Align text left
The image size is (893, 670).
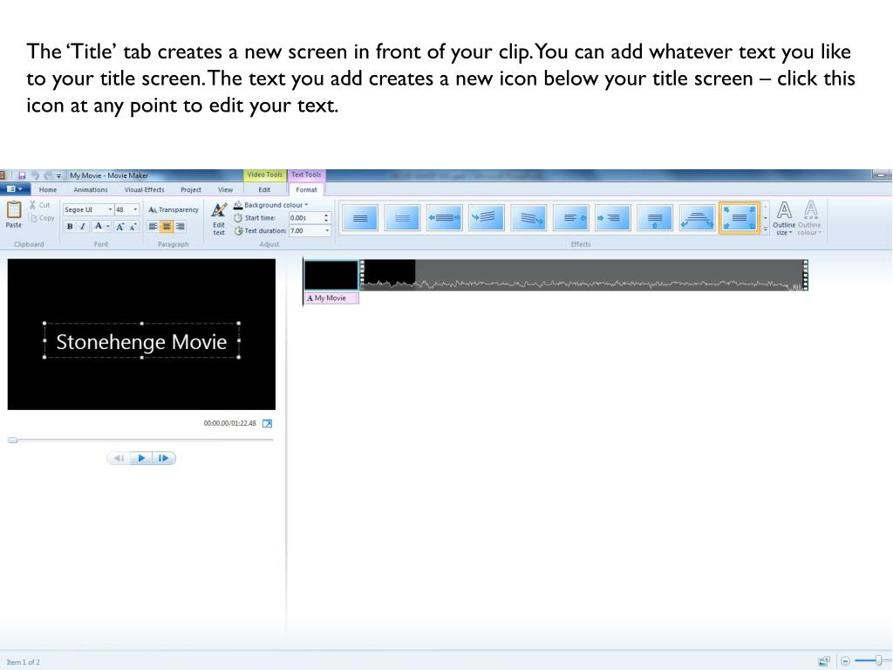pos(153,226)
